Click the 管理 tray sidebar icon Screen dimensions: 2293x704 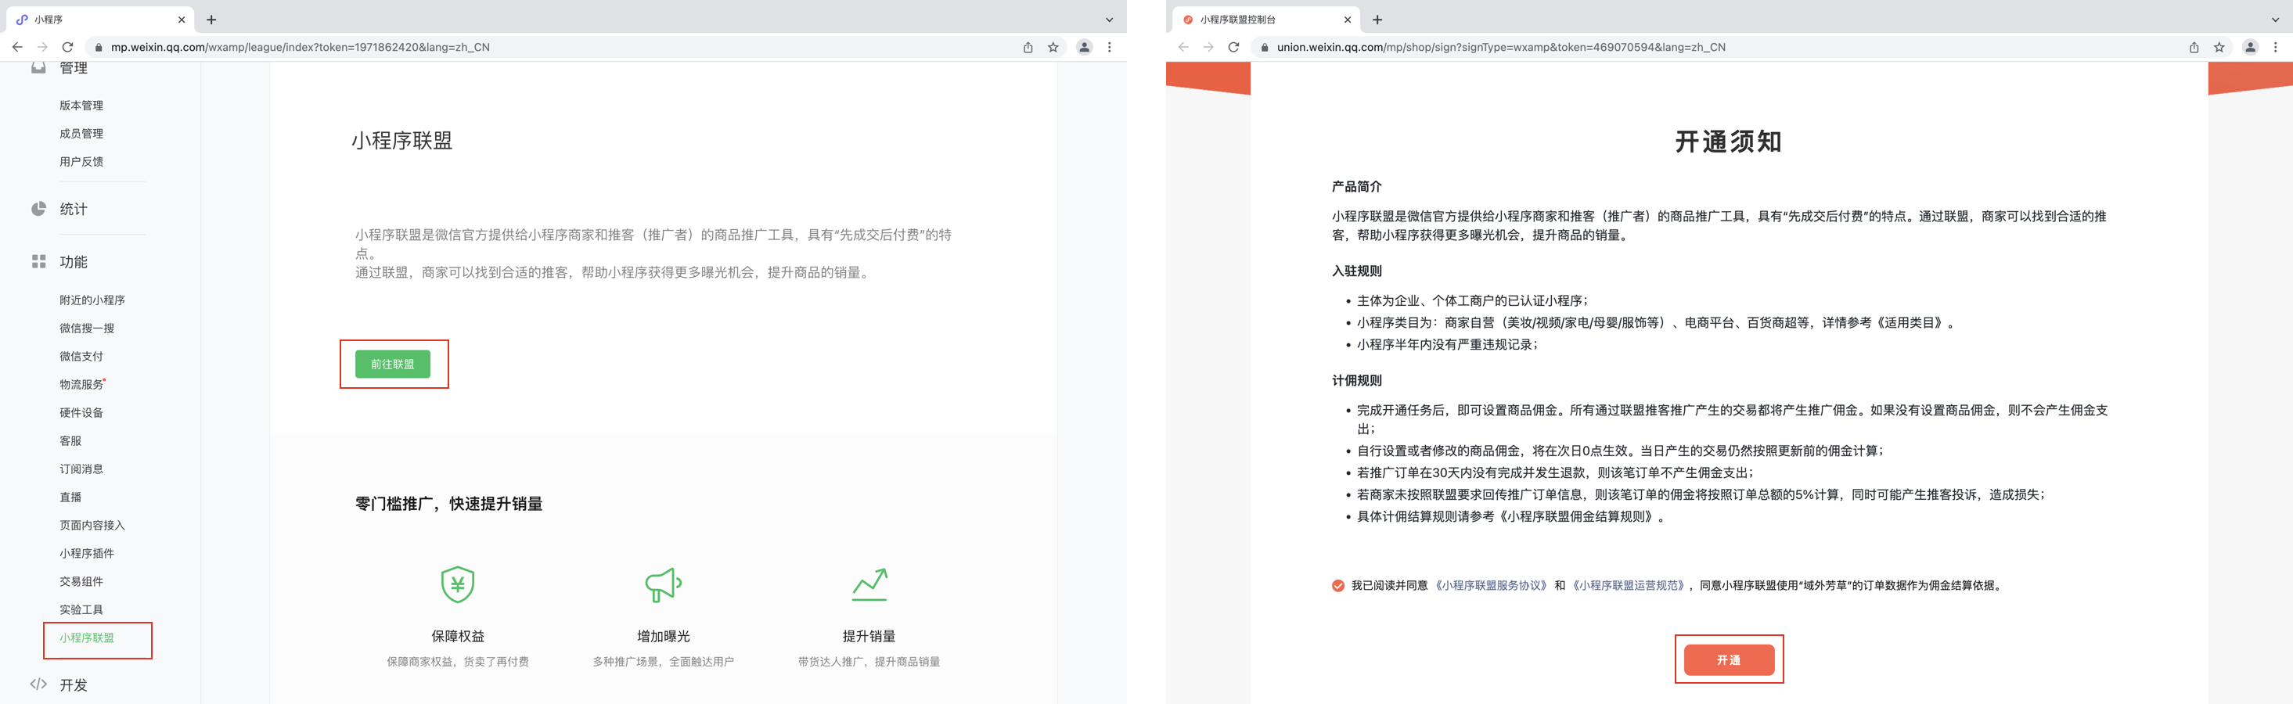coord(38,67)
